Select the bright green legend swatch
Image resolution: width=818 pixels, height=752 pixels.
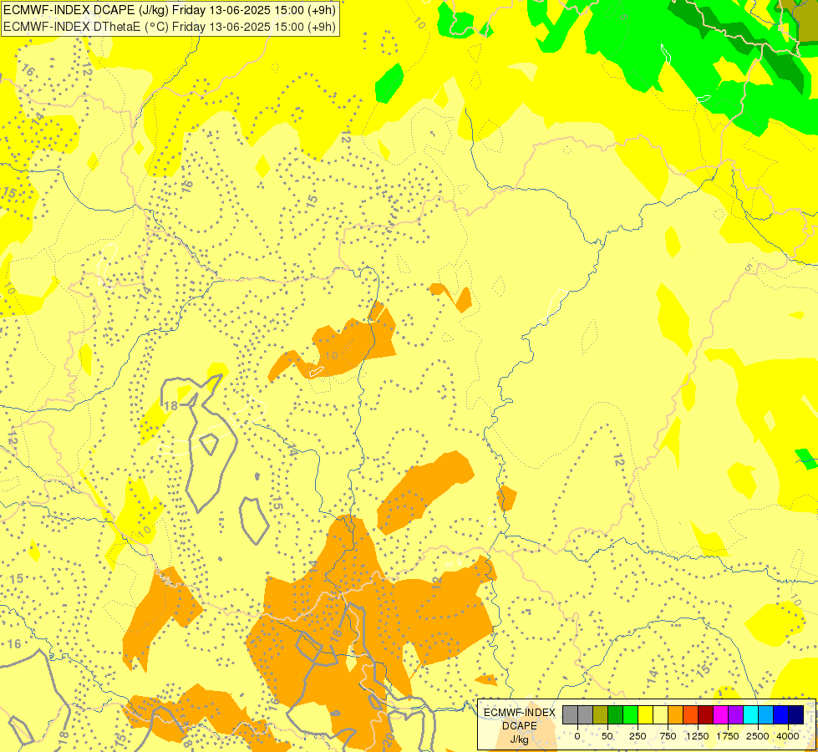tap(631, 714)
